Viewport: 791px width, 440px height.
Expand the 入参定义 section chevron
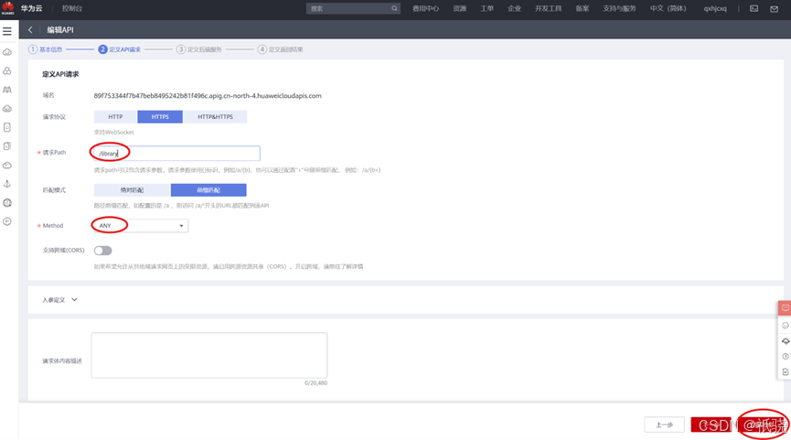coord(75,300)
